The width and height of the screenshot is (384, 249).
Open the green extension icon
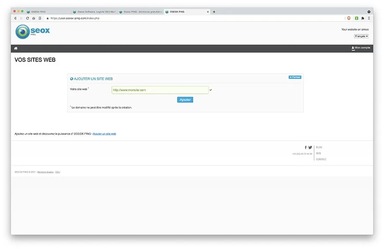357,18
